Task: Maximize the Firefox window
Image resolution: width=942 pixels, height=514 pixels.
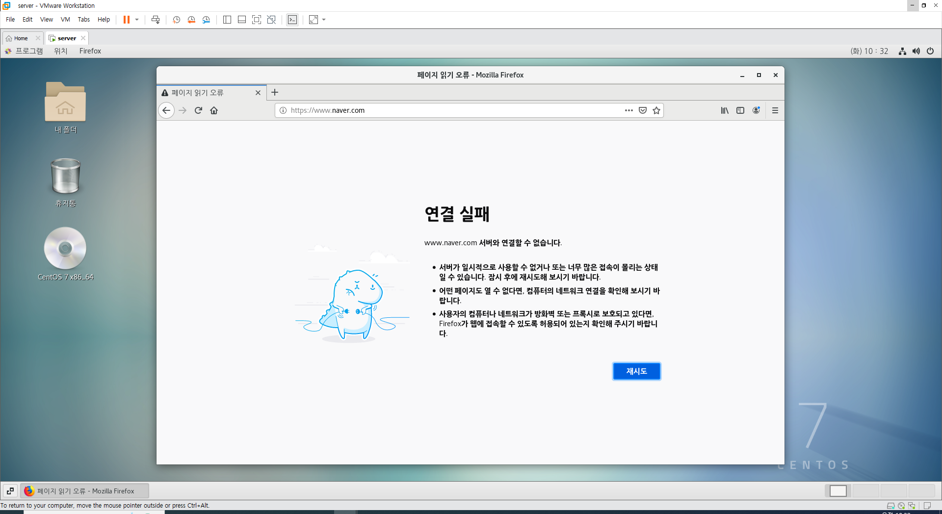Action: coord(759,75)
